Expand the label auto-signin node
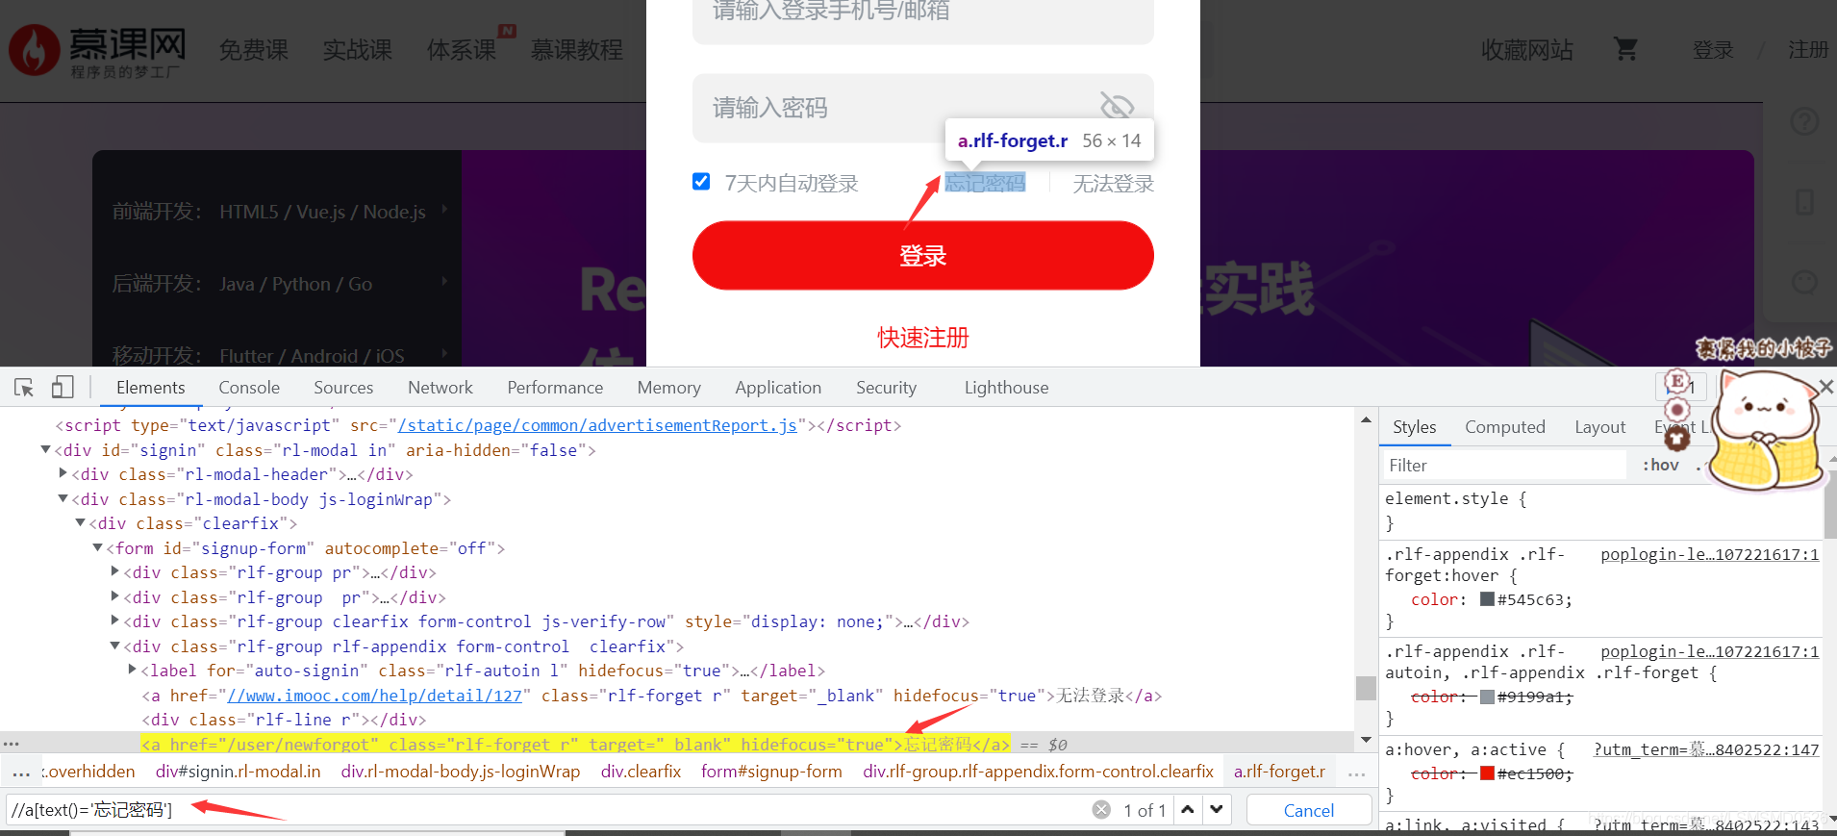This screenshot has height=836, width=1837. [x=132, y=670]
